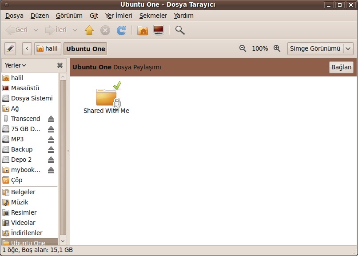Open the Sekmeler menu
This screenshot has width=358, height=256.
(x=153, y=15)
